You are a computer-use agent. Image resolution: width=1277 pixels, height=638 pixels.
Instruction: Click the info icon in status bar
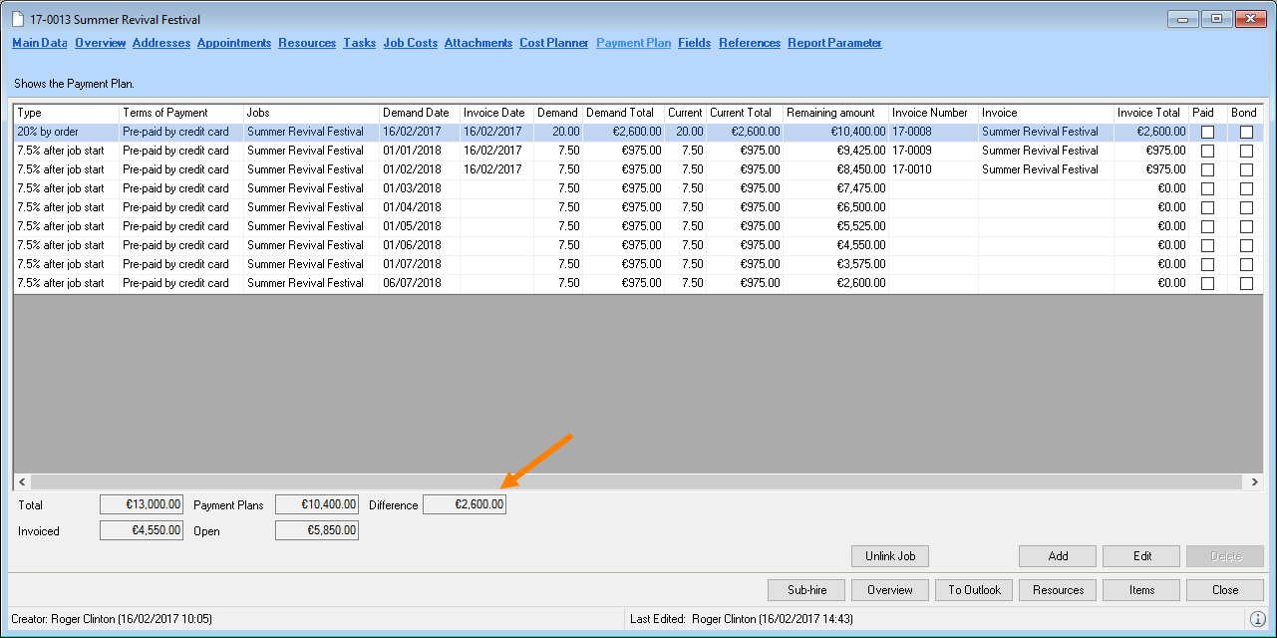tap(1257, 619)
